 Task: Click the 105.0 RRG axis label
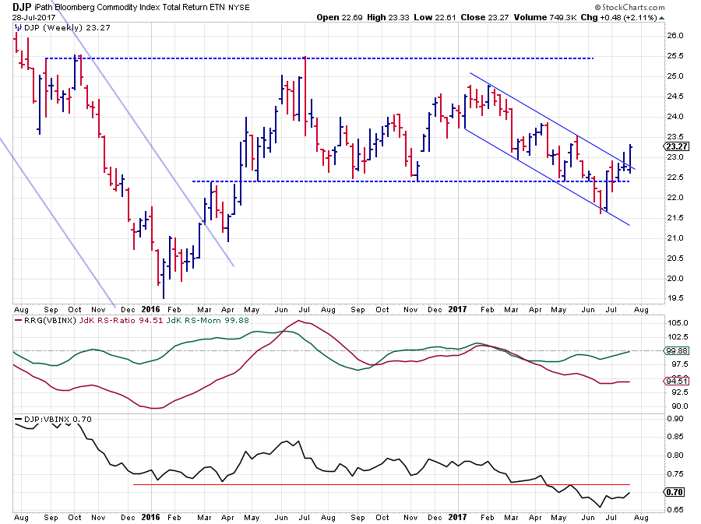(678, 323)
